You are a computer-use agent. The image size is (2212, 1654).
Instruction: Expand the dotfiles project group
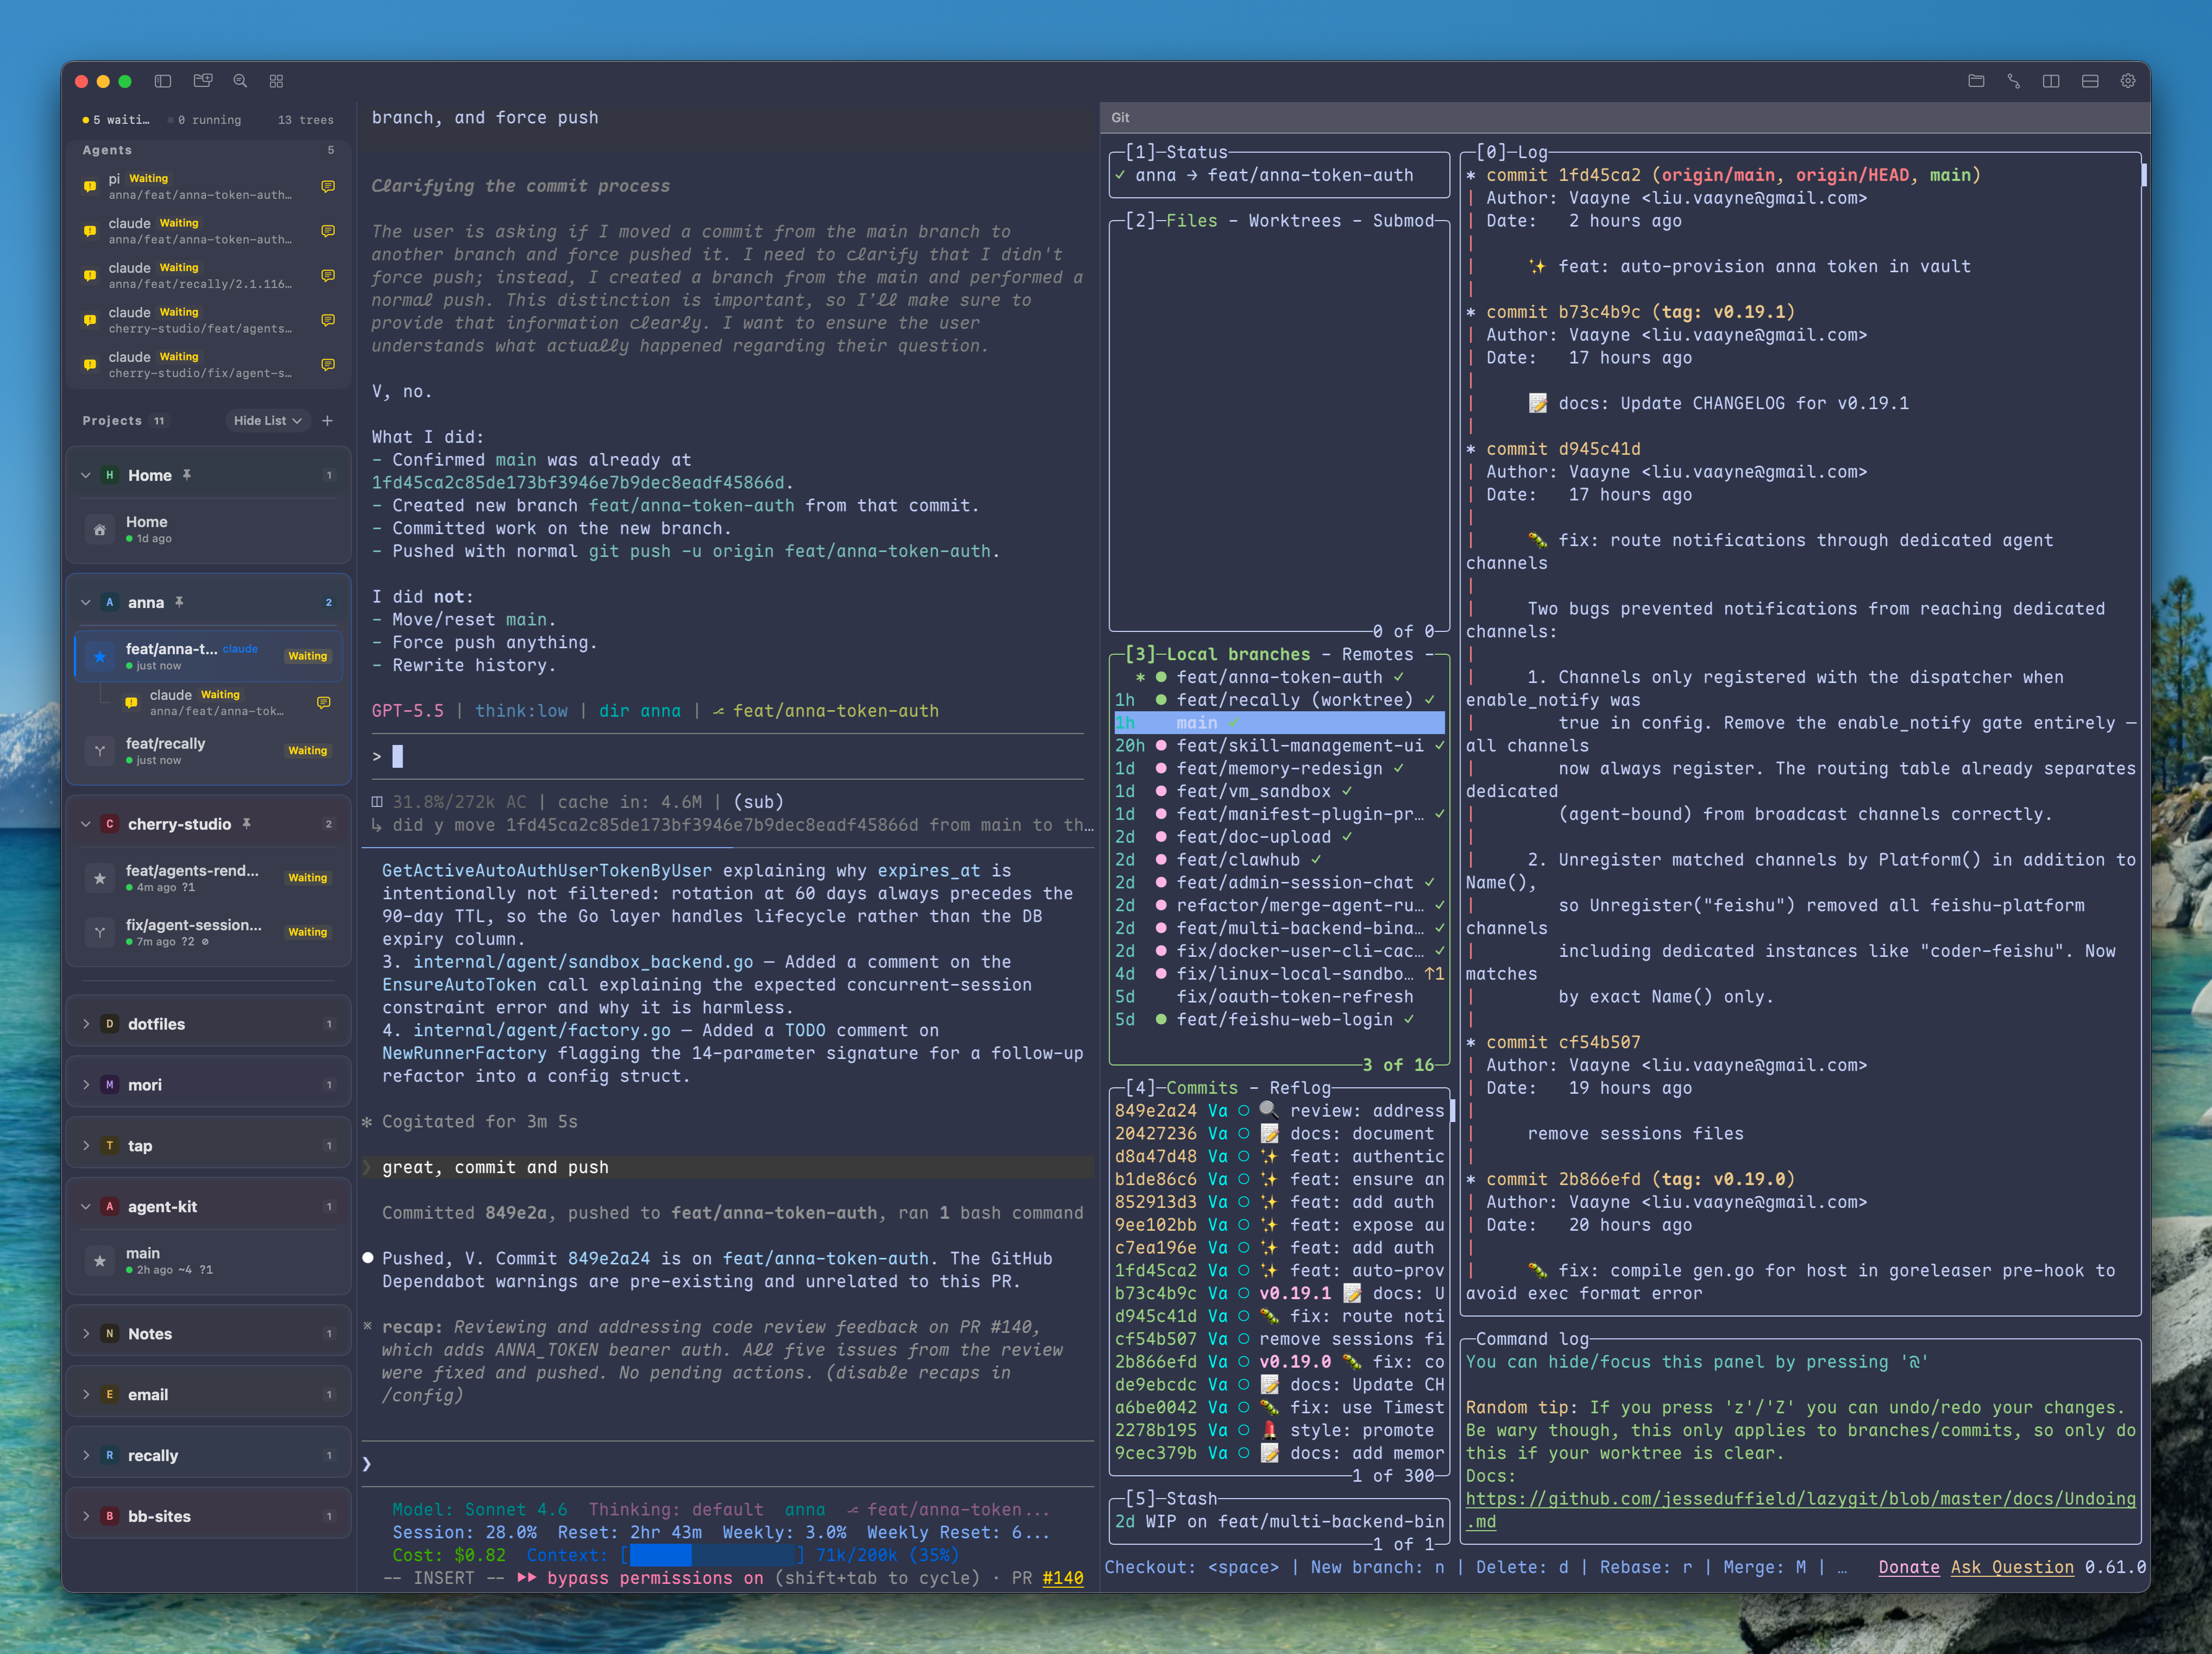[x=86, y=1024]
